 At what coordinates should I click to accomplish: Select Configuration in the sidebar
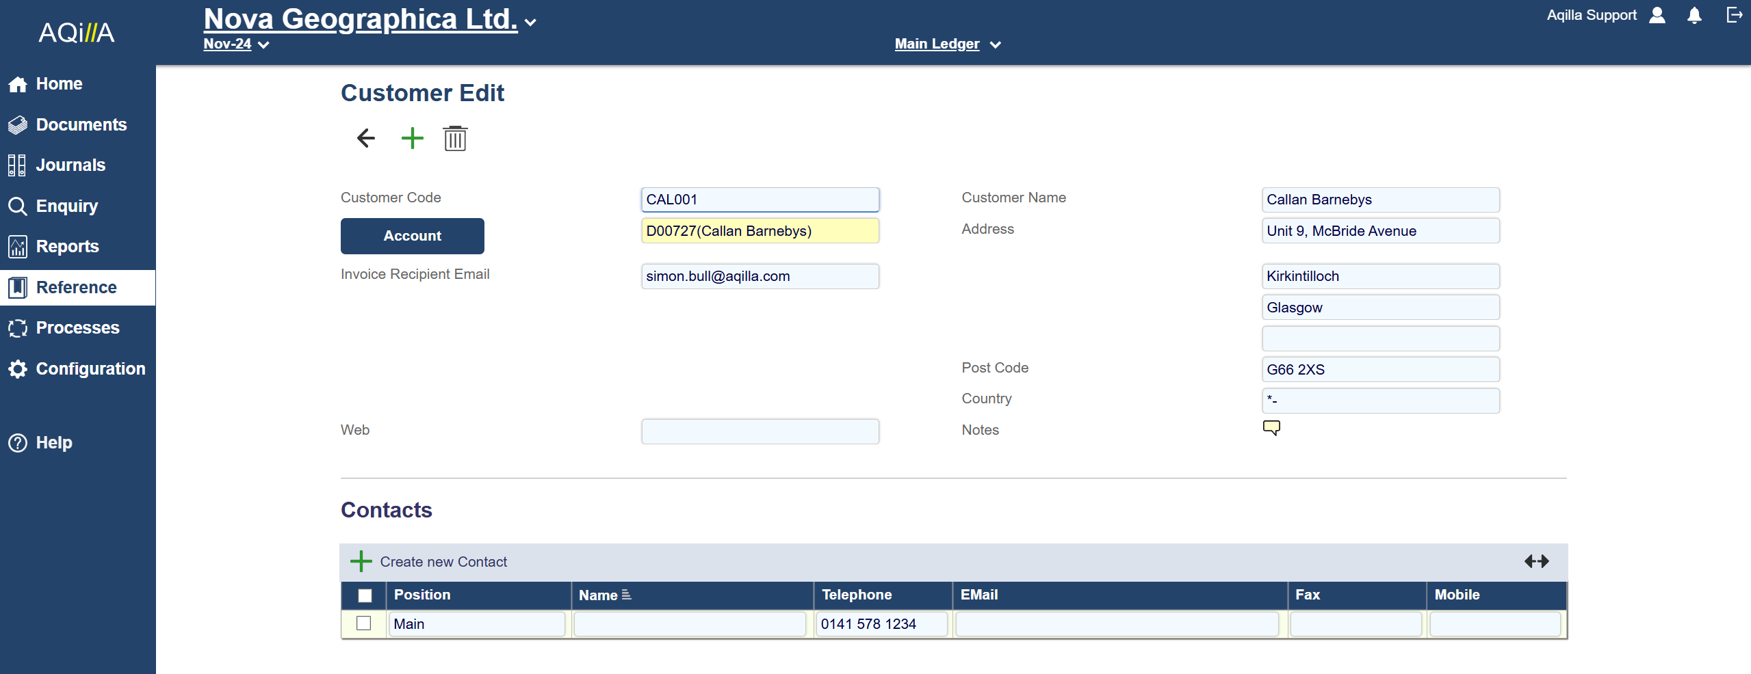(90, 369)
